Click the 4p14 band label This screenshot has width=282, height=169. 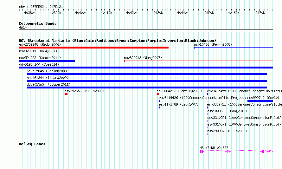click(x=23, y=27)
